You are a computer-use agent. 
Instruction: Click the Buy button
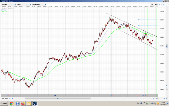tap(156, 5)
